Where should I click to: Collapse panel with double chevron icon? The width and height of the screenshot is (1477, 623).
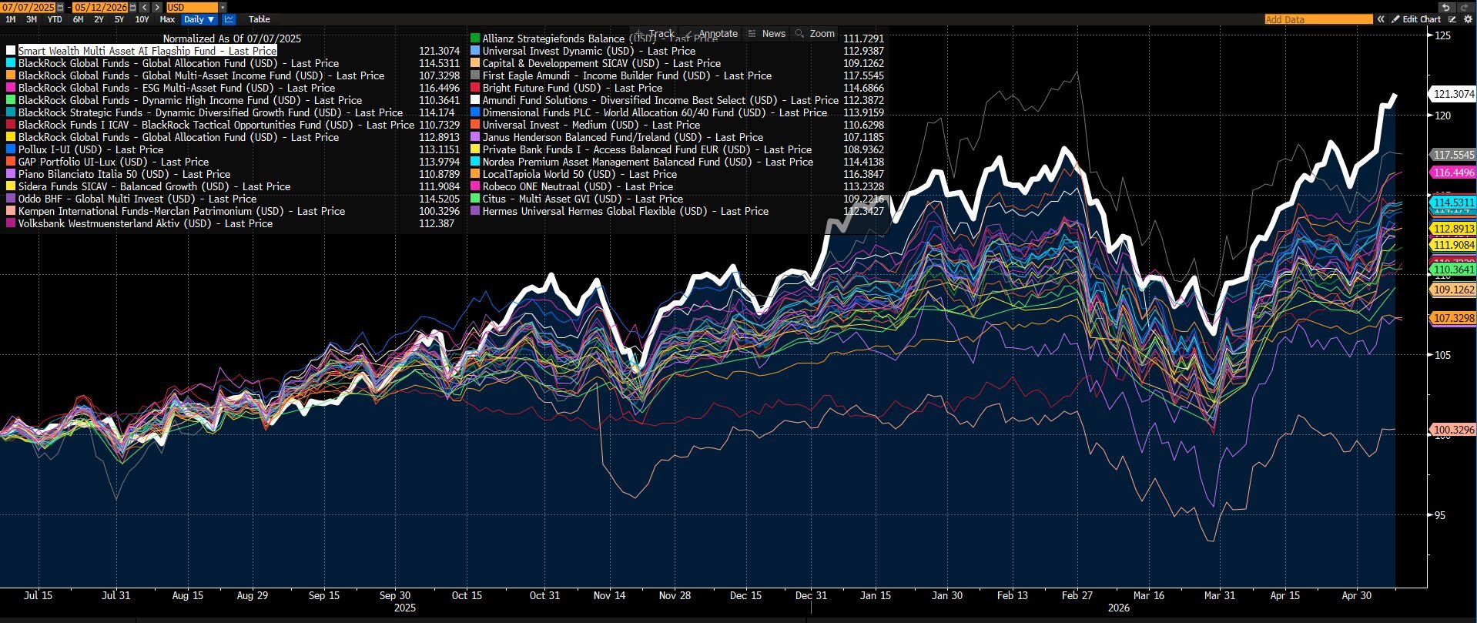point(1381,19)
